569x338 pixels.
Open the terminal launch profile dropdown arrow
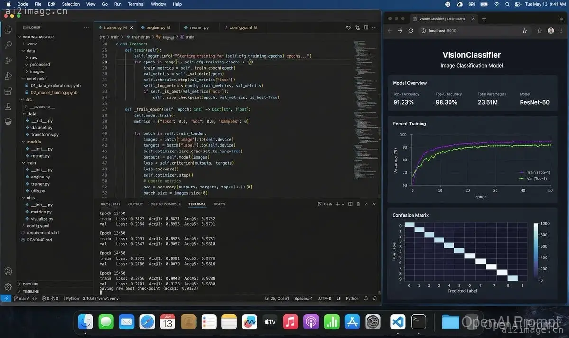point(343,204)
